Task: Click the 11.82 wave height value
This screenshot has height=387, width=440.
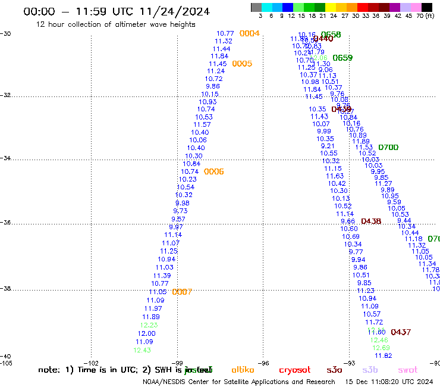Action: tap(384, 355)
